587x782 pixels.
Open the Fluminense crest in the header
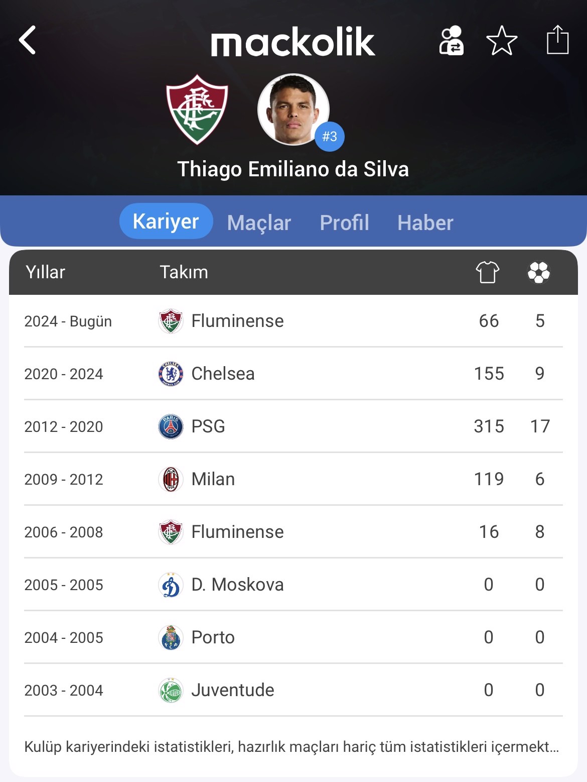pos(197,109)
